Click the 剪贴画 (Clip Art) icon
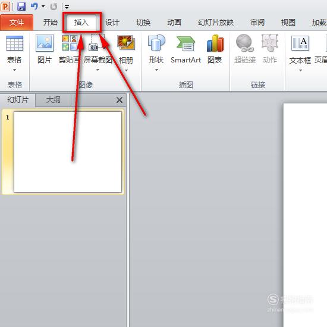This screenshot has height=327, width=327. 70,43
